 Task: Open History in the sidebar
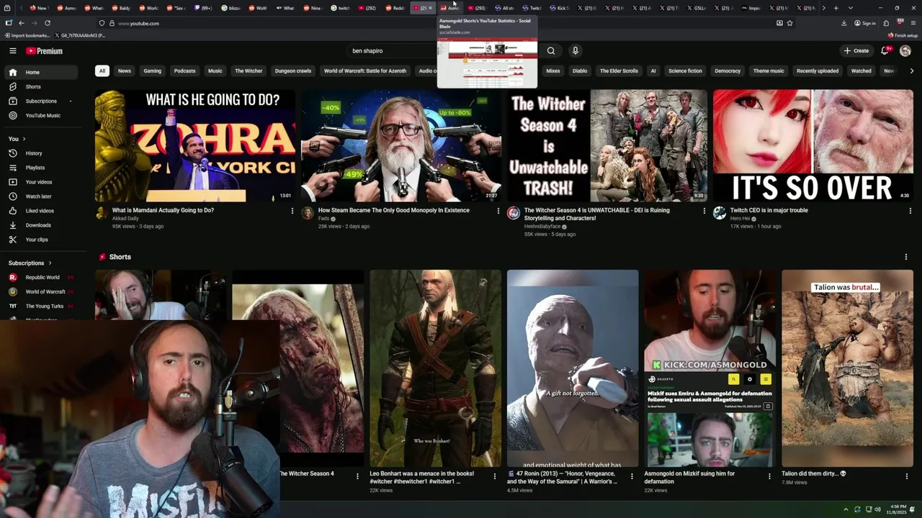pos(42,153)
